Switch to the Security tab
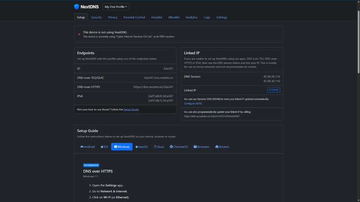The width and height of the screenshot is (360, 202). coord(96,17)
